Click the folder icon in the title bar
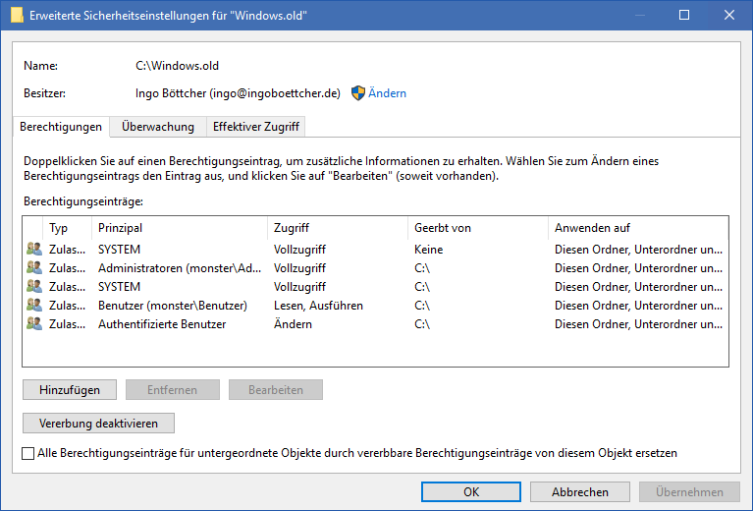This screenshot has width=753, height=511. [17, 15]
